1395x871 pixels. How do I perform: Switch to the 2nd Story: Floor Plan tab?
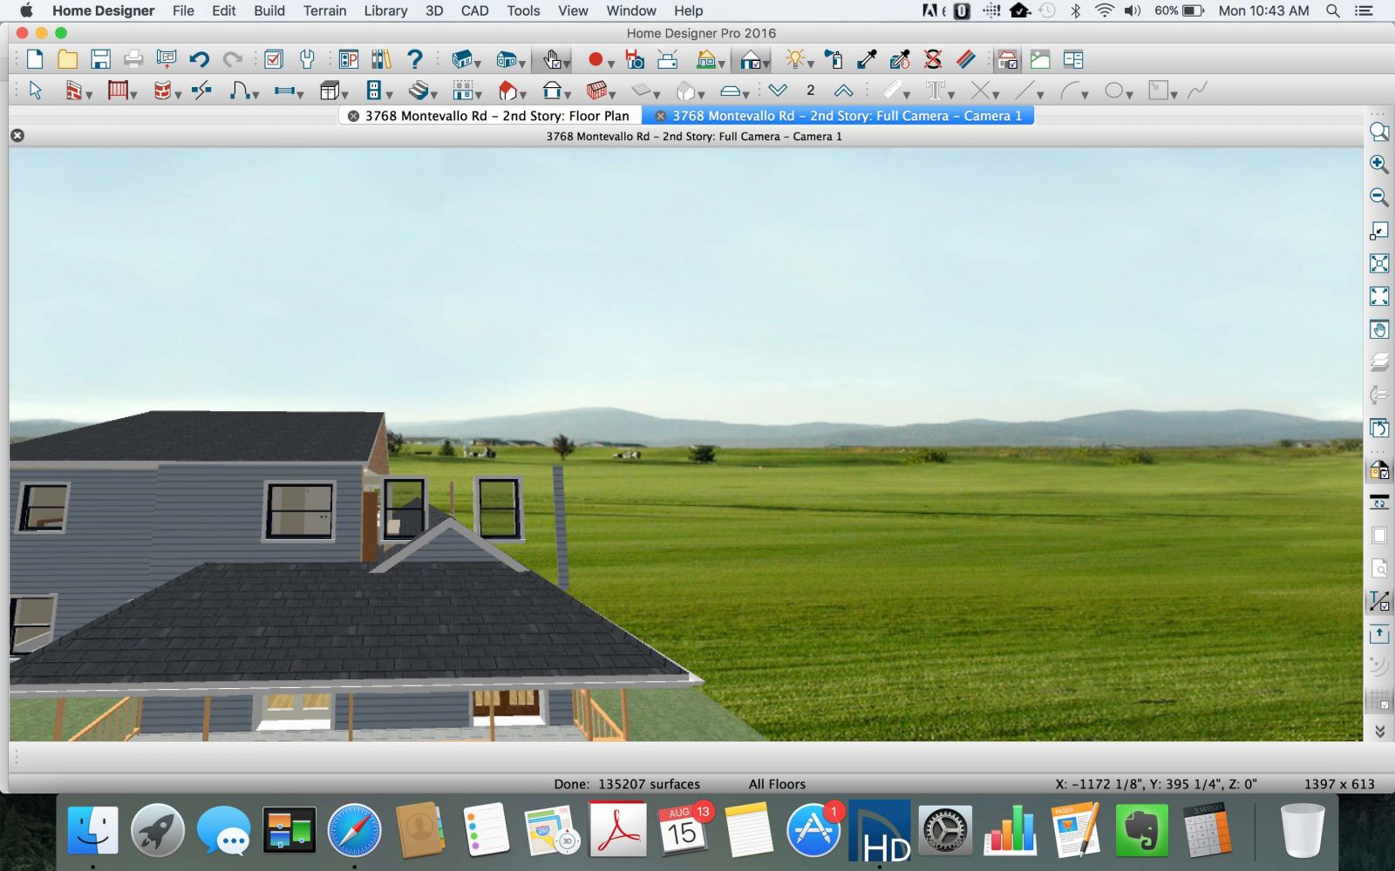pyautogui.click(x=496, y=116)
